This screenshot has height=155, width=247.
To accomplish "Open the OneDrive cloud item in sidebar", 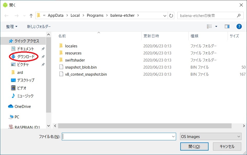I will point(22,106).
